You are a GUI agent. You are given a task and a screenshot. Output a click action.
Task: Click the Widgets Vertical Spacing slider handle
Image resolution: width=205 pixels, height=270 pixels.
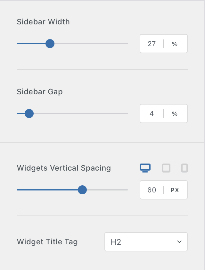pos(82,190)
